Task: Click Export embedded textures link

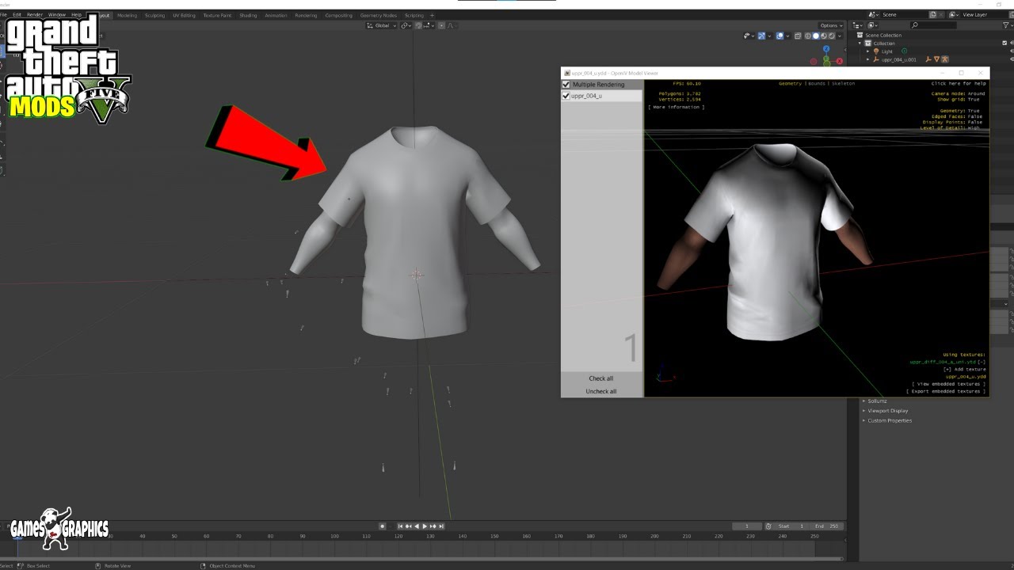Action: tap(946, 391)
